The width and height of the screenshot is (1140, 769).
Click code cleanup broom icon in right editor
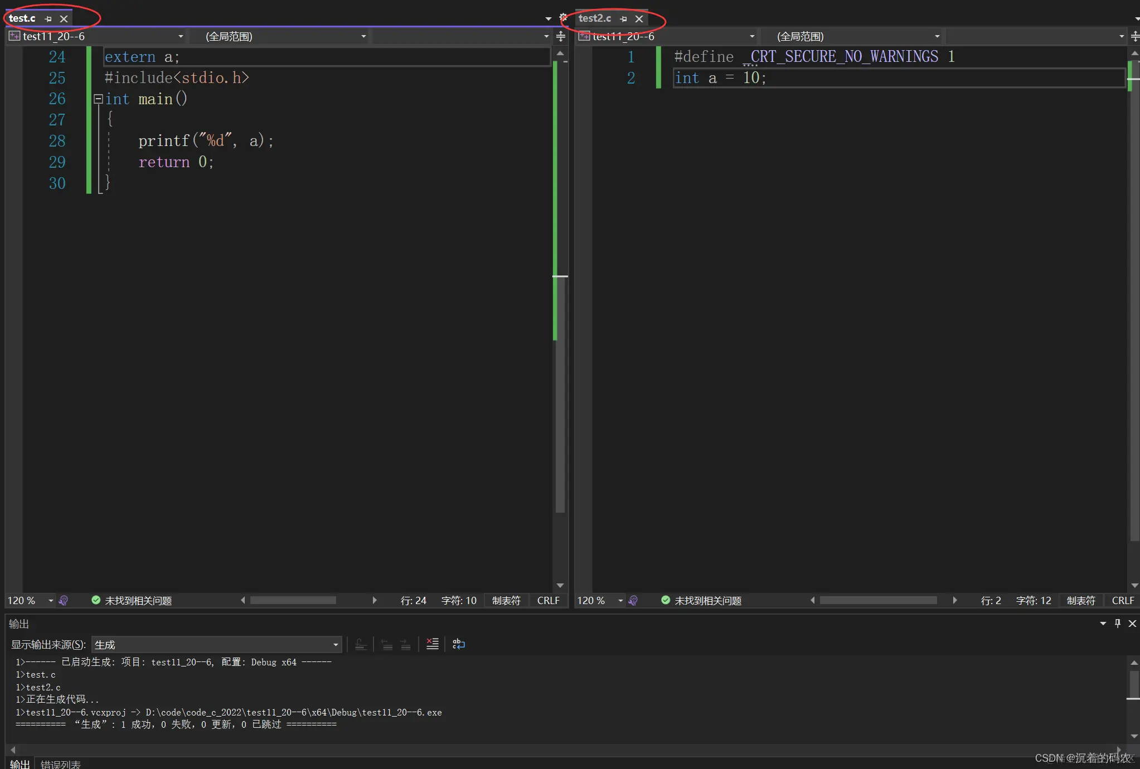[x=633, y=600]
